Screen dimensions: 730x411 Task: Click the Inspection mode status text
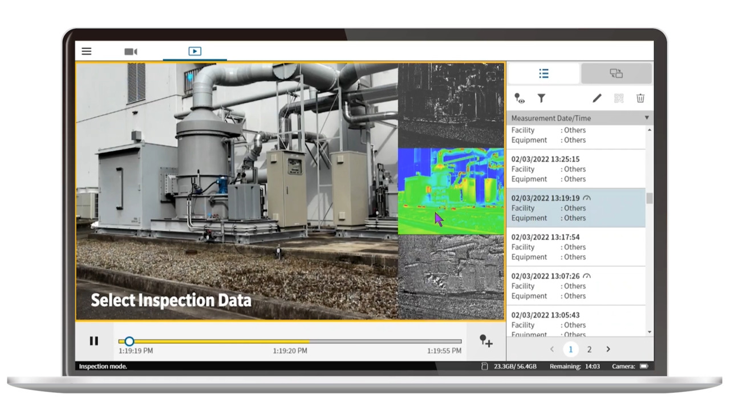tap(103, 366)
